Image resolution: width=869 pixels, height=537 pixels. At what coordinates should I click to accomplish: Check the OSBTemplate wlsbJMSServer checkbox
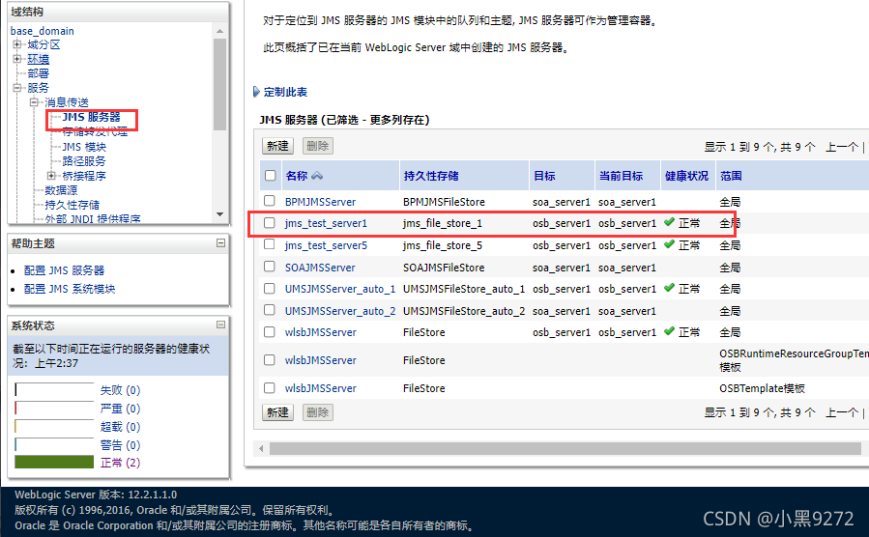[270, 387]
